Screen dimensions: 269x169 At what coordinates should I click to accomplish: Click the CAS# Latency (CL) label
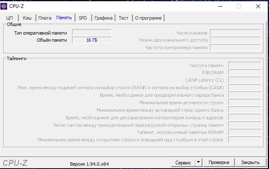(x=205, y=80)
